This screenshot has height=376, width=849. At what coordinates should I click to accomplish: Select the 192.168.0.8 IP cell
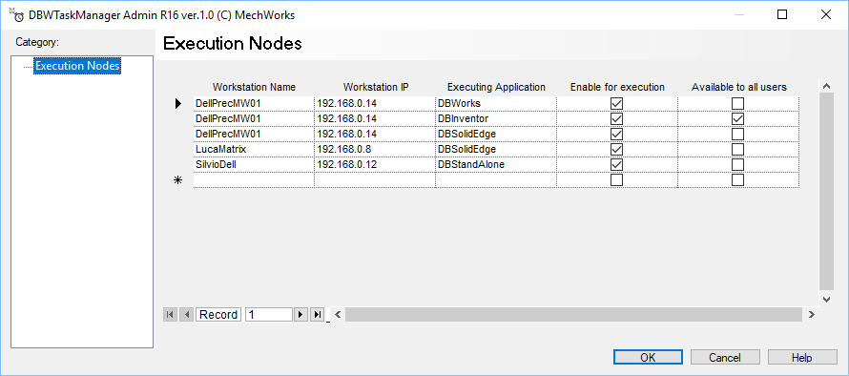pyautogui.click(x=375, y=149)
